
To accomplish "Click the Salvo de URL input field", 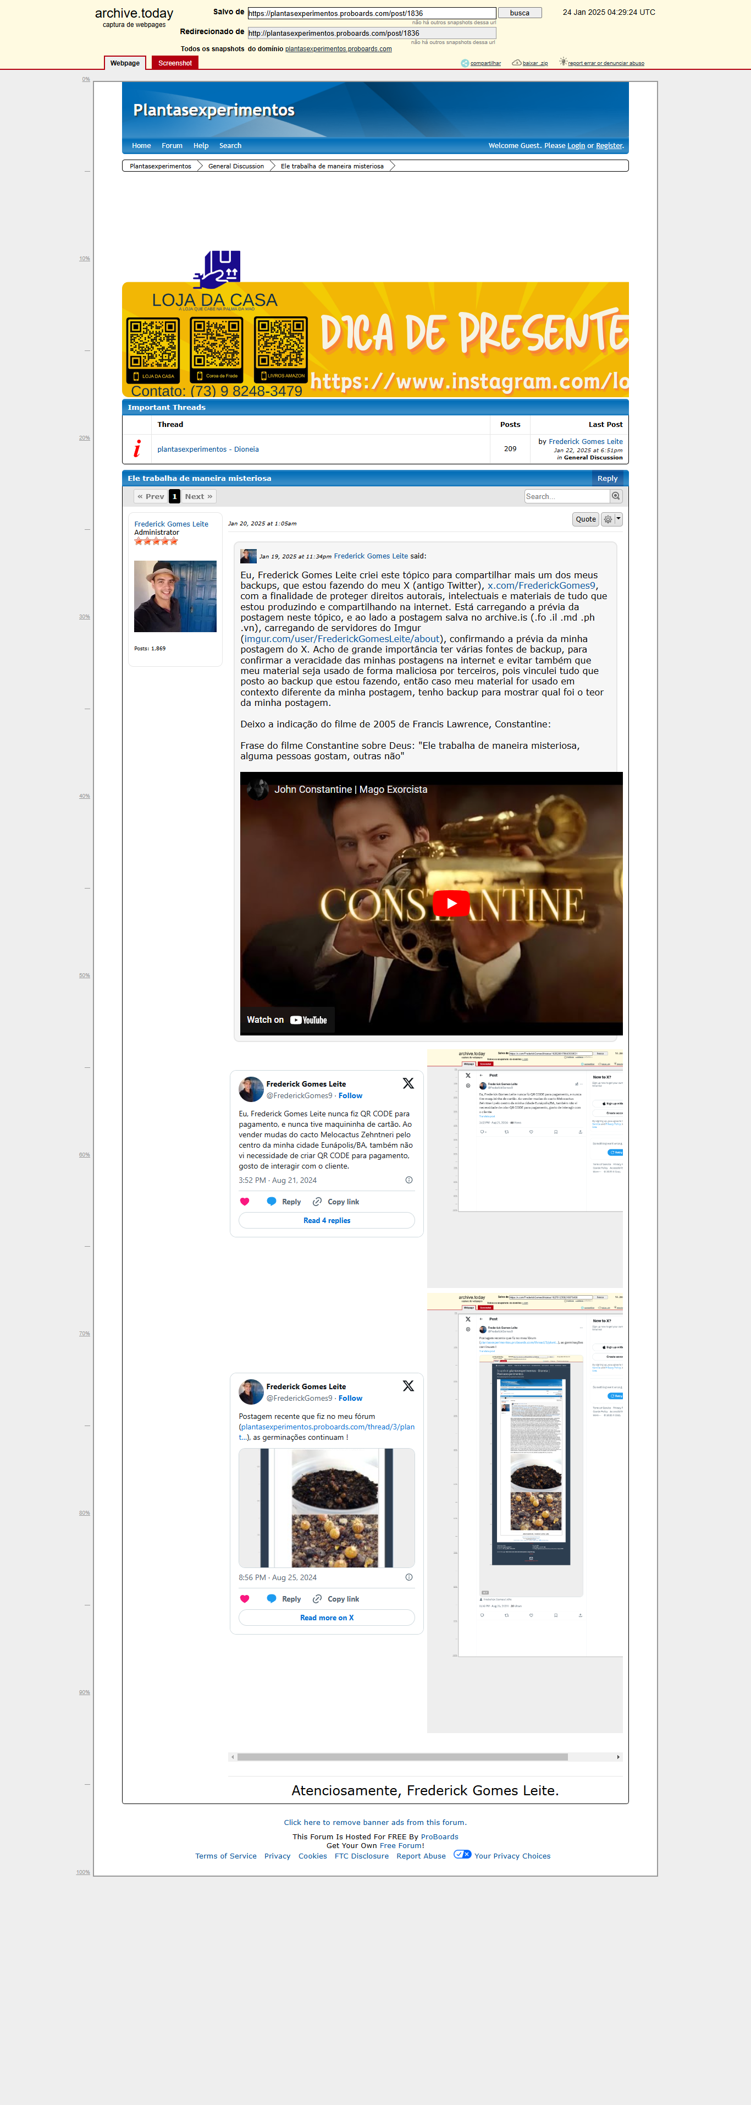I will coord(372,13).
